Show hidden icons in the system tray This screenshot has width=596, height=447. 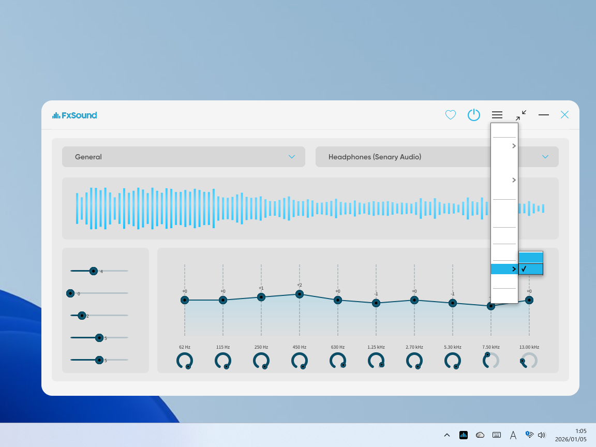[x=447, y=435]
